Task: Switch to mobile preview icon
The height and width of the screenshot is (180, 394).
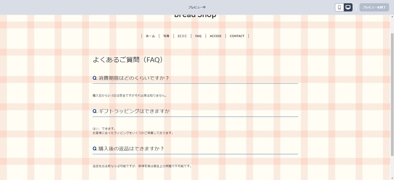Action: click(x=339, y=7)
